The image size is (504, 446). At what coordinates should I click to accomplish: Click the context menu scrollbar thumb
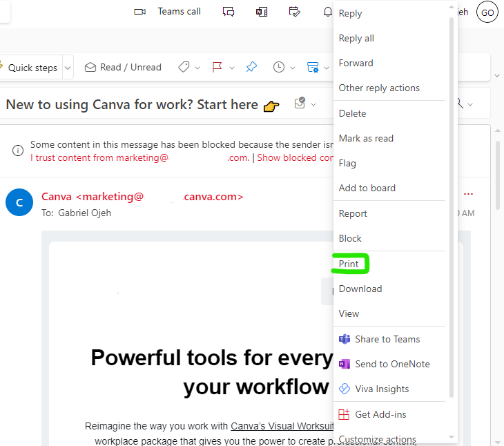point(452,207)
